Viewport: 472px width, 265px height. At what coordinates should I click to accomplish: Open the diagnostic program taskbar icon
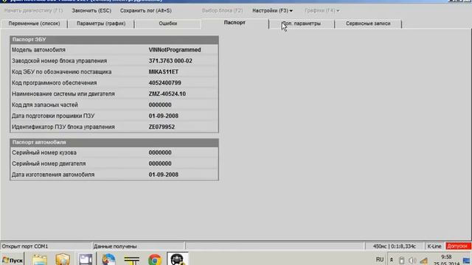tap(178, 259)
